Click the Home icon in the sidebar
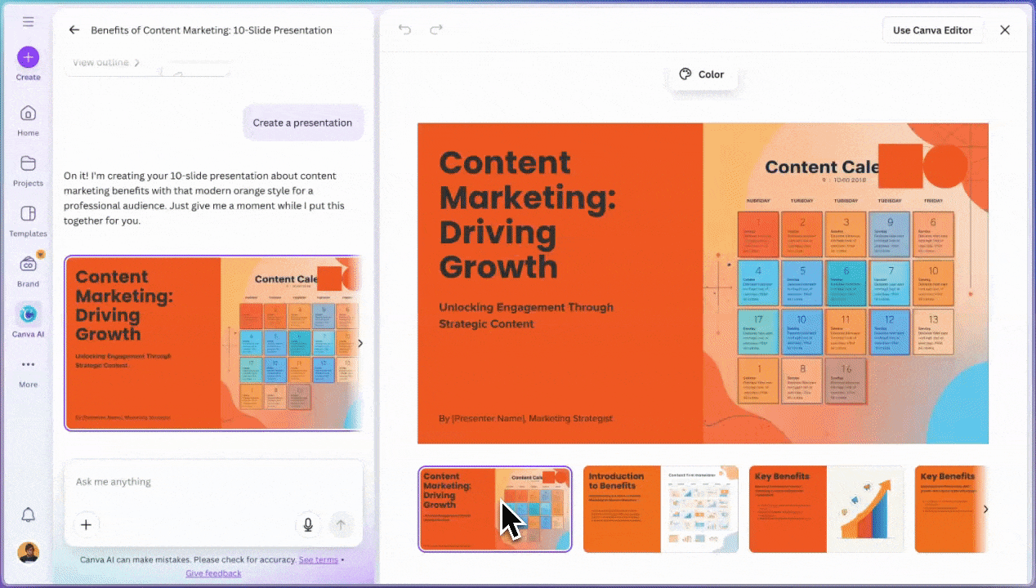 28,115
